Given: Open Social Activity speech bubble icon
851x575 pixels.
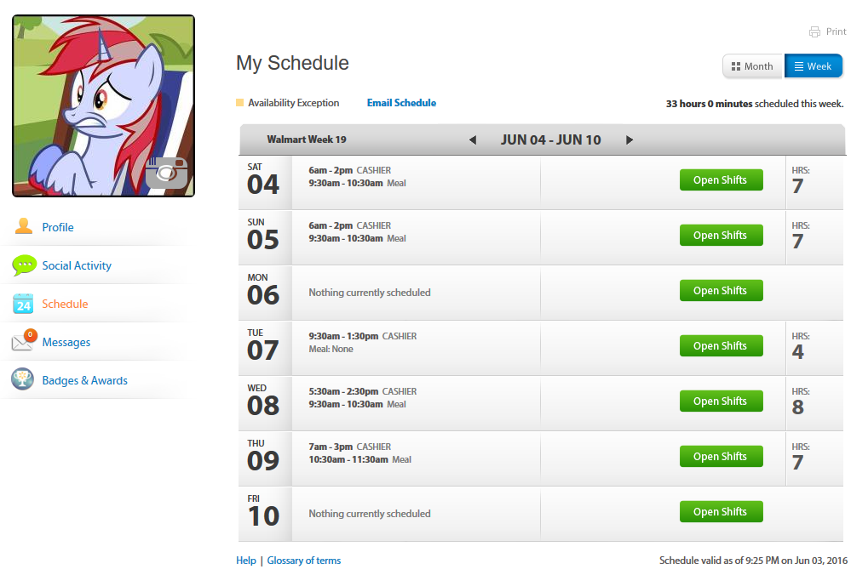Looking at the screenshot, I should pyautogui.click(x=24, y=265).
